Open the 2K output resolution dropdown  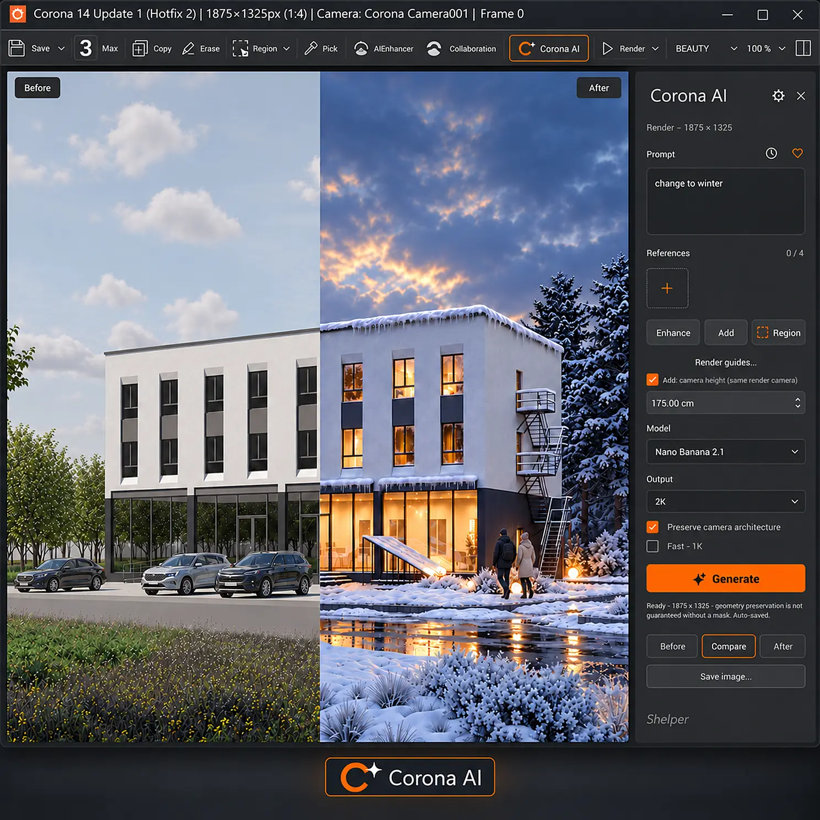725,501
